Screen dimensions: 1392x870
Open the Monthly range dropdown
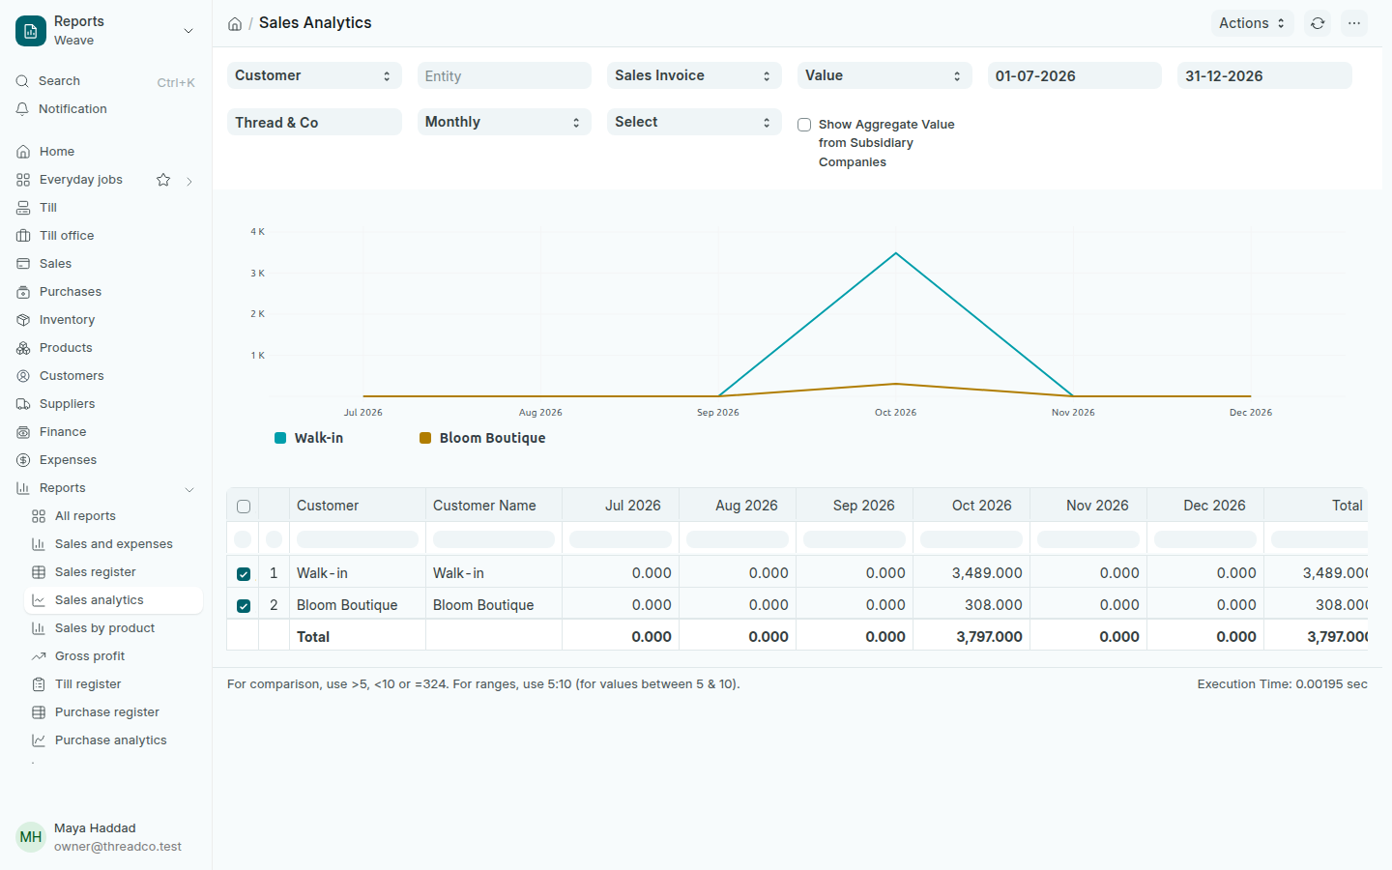click(505, 122)
